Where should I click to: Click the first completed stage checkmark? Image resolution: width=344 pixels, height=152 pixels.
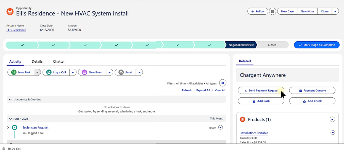click(22, 45)
